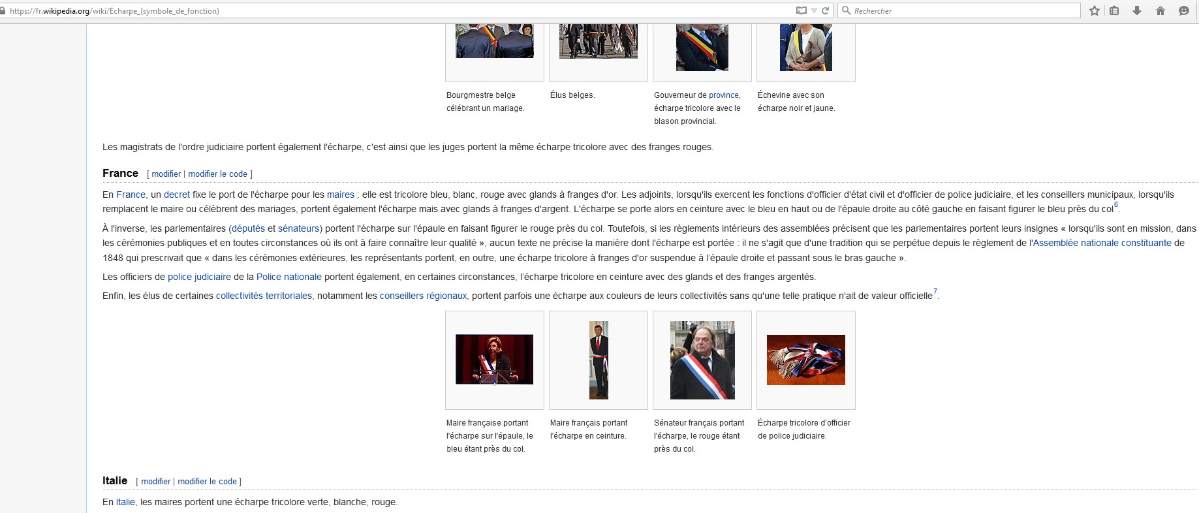Open Maire française at podium thumbnail
Screen dimensions: 1199x513
tap(494, 360)
